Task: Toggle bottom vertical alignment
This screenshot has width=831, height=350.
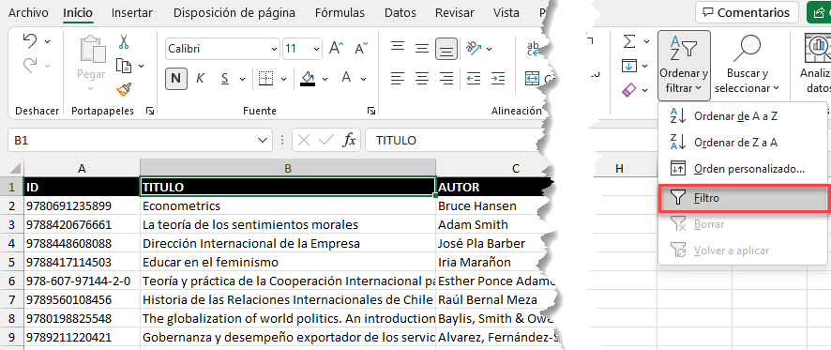Action: click(x=446, y=49)
